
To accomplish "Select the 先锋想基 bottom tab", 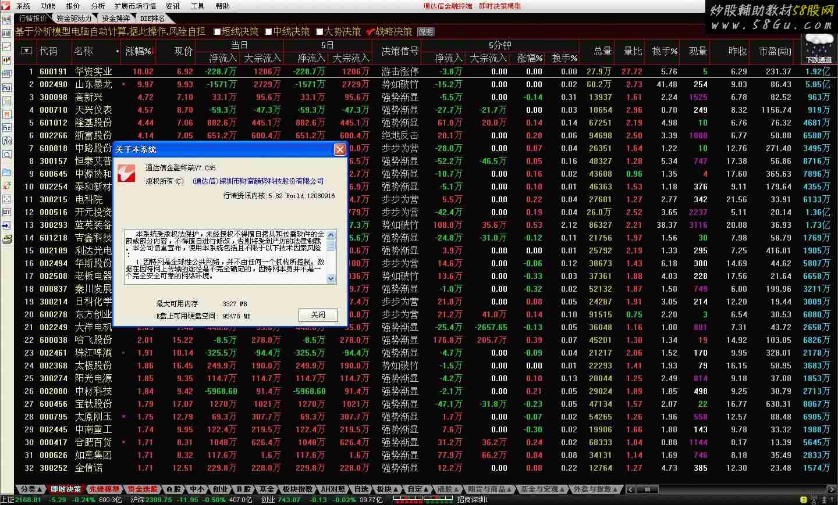I will [104, 489].
